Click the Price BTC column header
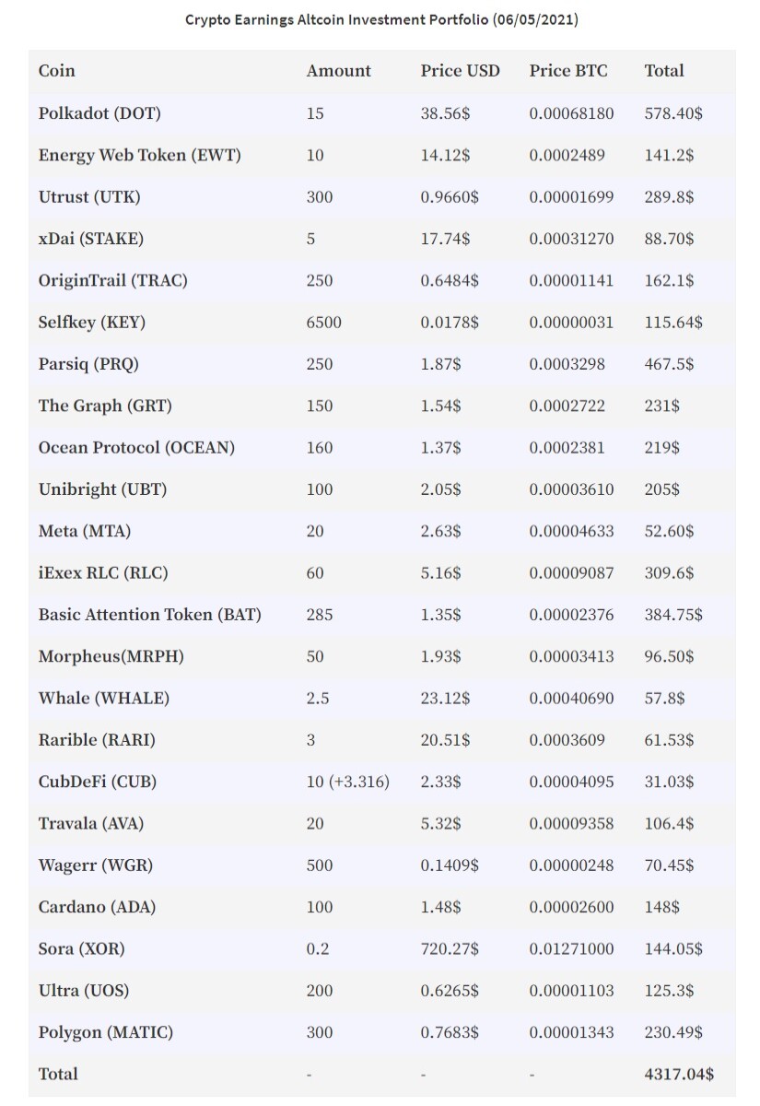760x1106 pixels. pyautogui.click(x=568, y=71)
